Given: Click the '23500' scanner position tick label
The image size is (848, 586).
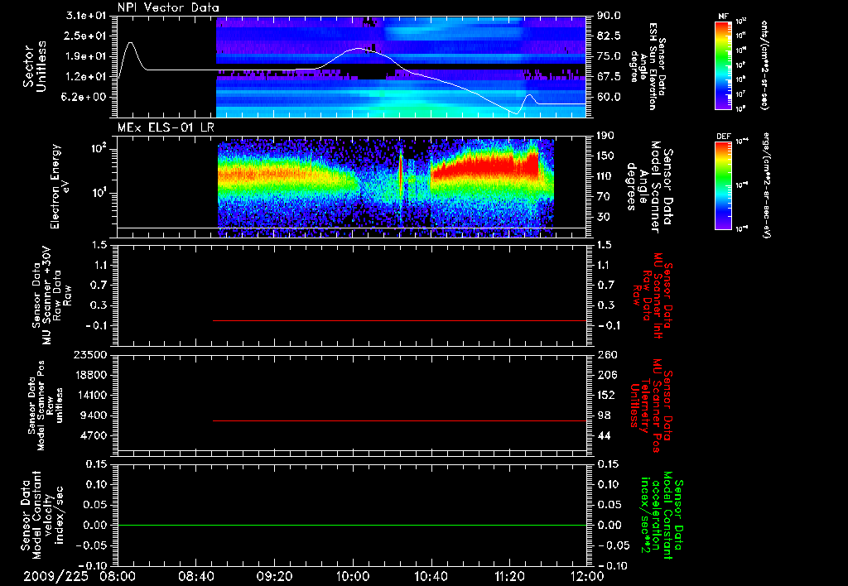Looking at the screenshot, I should [x=90, y=355].
